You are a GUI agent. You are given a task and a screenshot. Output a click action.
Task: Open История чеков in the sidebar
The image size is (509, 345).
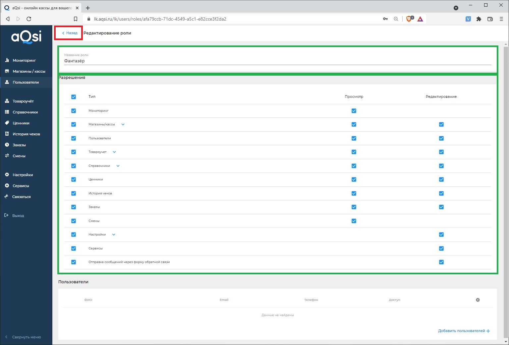(x=26, y=134)
